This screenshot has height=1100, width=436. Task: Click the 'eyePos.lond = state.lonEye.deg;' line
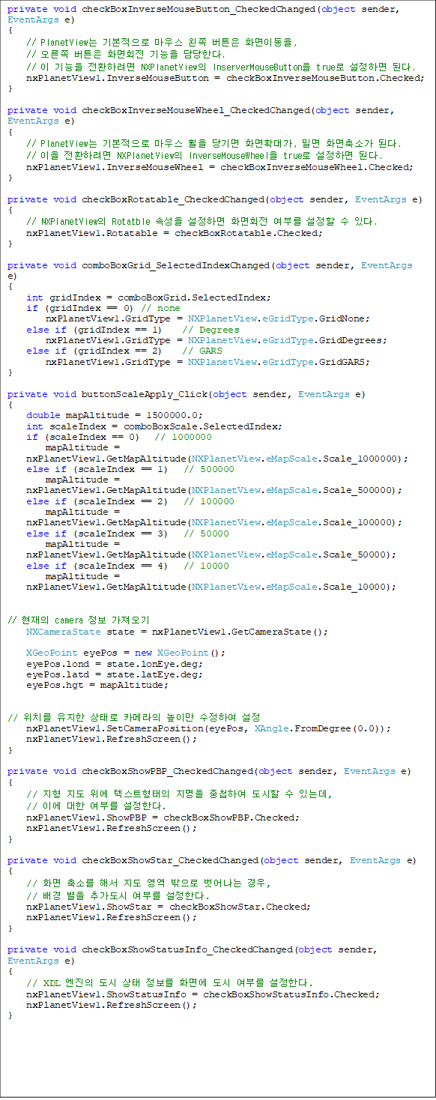click(115, 664)
